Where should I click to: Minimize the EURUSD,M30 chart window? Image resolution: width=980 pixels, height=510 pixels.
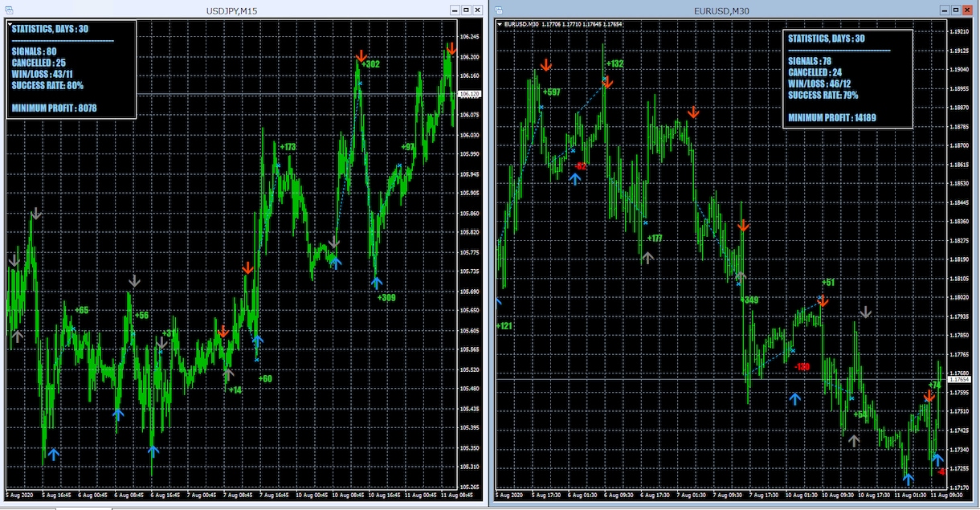pyautogui.click(x=945, y=10)
